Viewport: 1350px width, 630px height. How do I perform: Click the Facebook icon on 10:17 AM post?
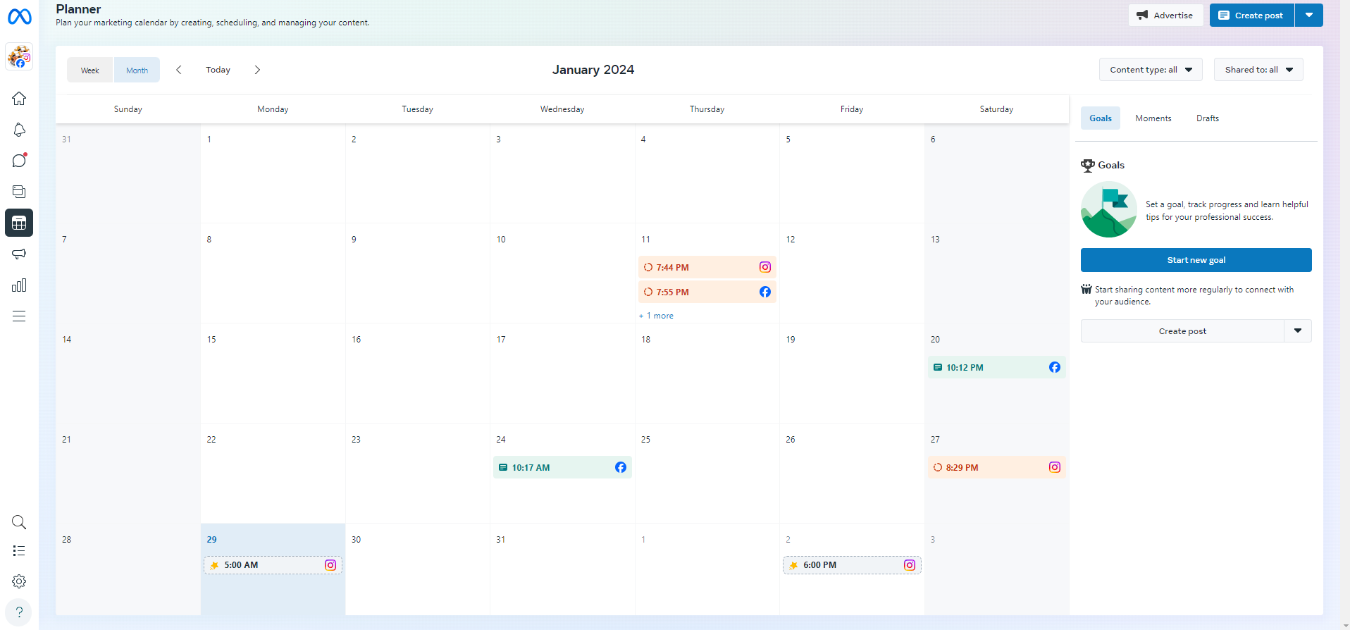point(621,467)
